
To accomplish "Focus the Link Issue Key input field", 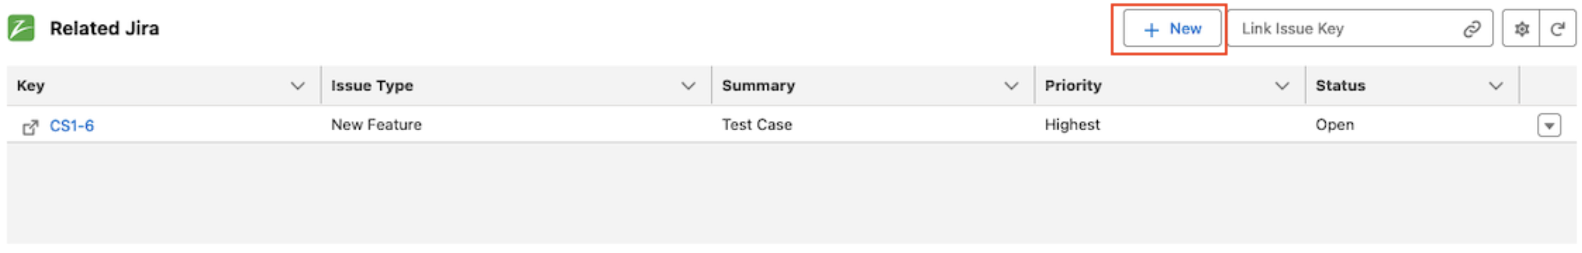I will [x=1344, y=28].
